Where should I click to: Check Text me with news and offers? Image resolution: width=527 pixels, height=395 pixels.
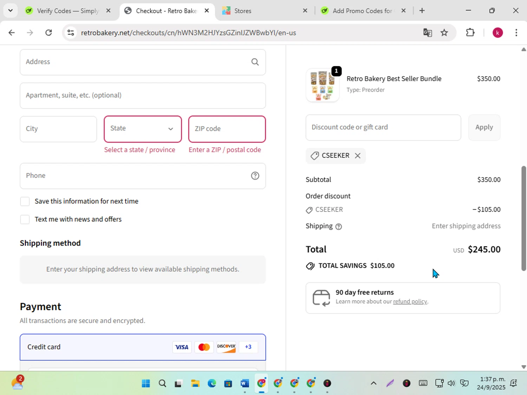25,219
